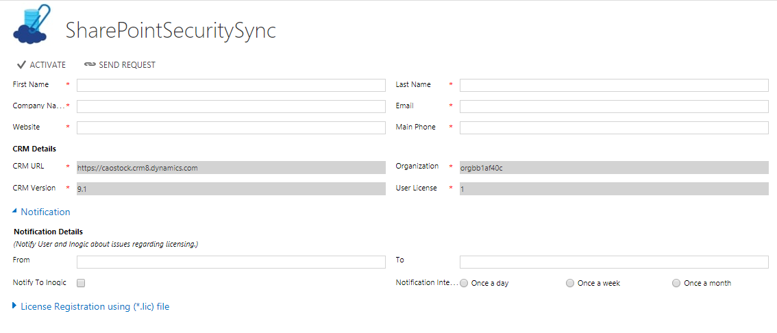Click the Notification section heading

pos(45,212)
